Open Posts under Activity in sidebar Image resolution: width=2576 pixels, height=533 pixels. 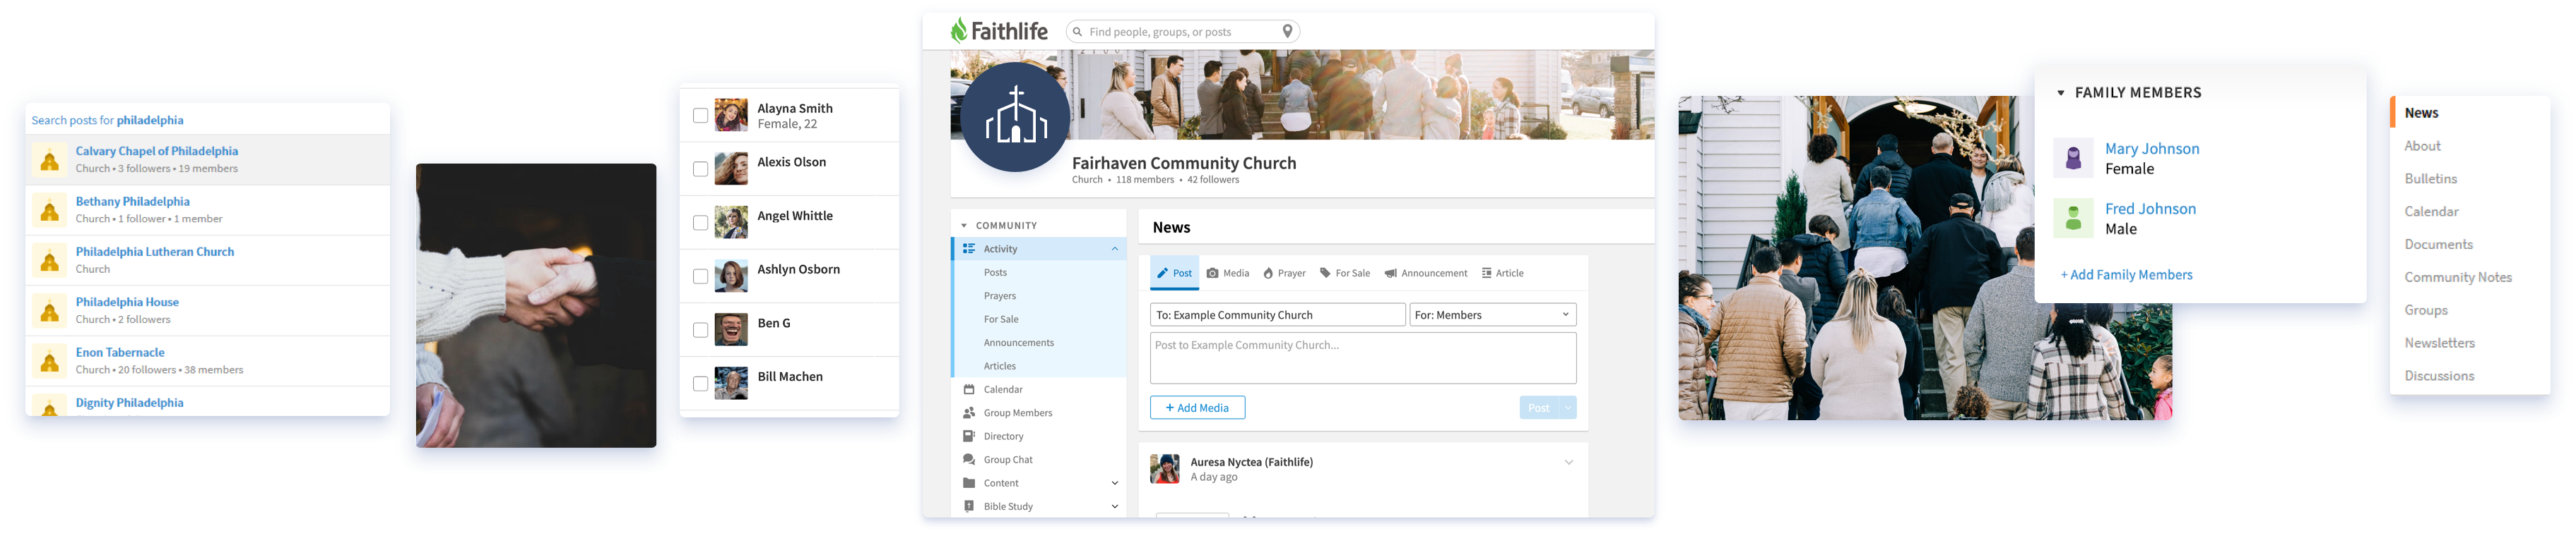click(995, 272)
